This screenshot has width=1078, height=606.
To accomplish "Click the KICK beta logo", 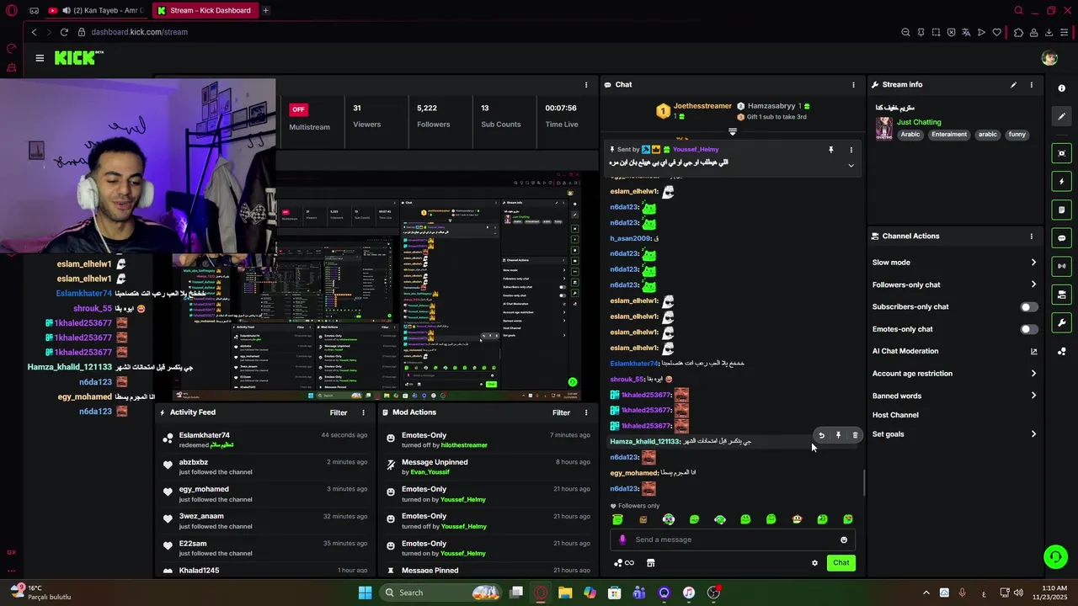I will 79,57.
